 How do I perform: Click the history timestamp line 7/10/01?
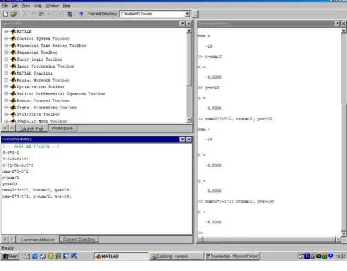click(31, 147)
